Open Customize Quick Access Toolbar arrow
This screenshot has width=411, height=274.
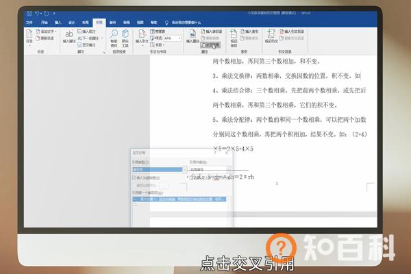click(x=54, y=14)
